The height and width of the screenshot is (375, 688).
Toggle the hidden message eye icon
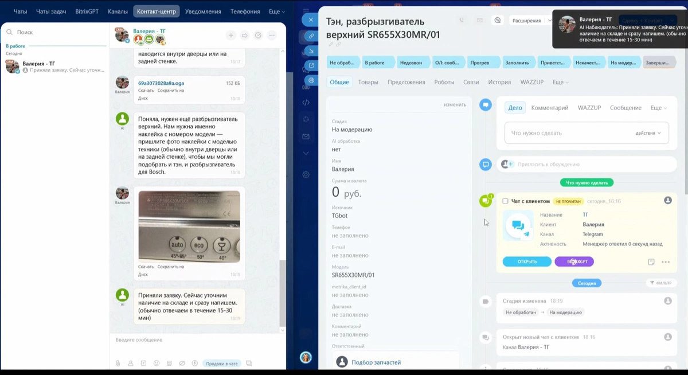pyautogui.click(x=182, y=363)
